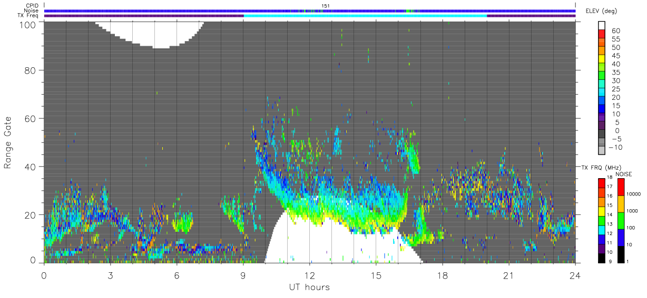This screenshot has width=647, height=298.
Task: Click the '3' UT hours tick label
Action: coord(110,275)
